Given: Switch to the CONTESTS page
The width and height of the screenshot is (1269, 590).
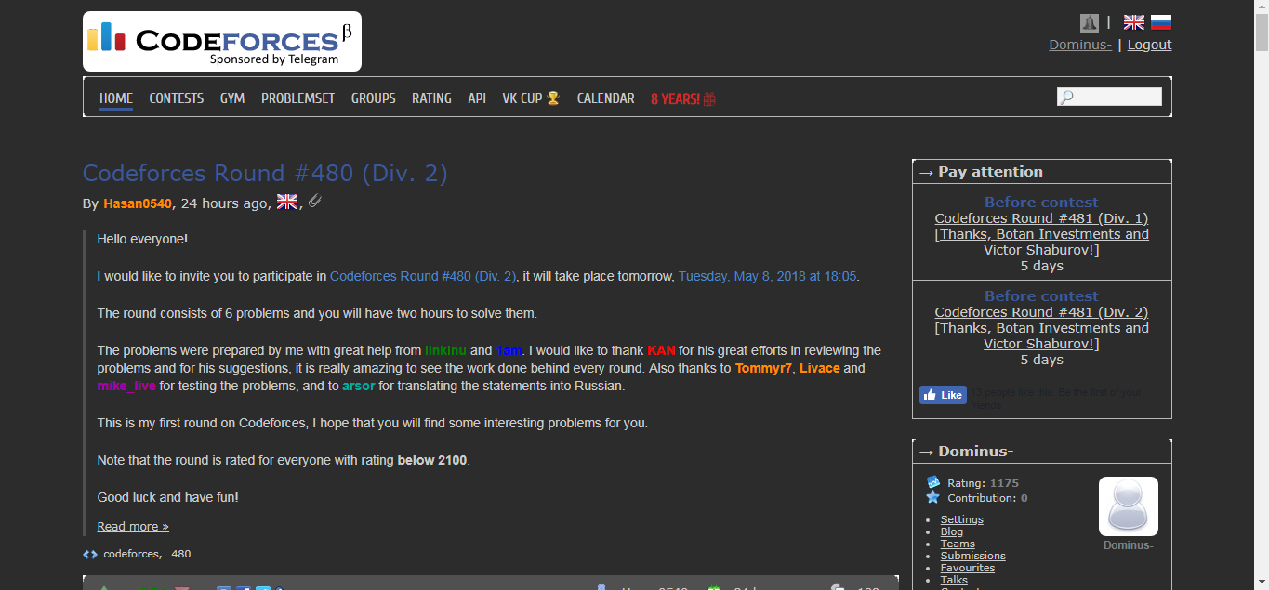Looking at the screenshot, I should coord(176,98).
